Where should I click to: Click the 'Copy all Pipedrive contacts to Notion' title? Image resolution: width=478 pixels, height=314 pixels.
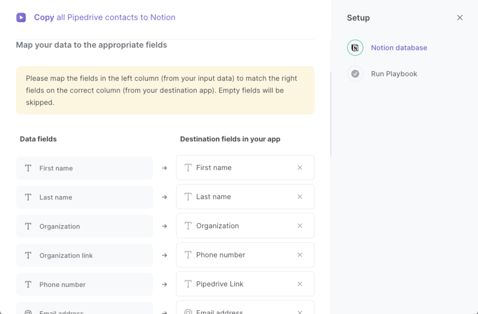105,17
